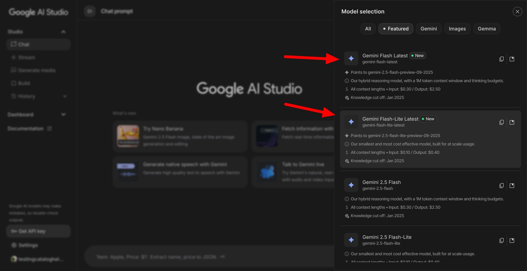Expand the Dashboard section
The width and height of the screenshot is (527, 271).
64,114
